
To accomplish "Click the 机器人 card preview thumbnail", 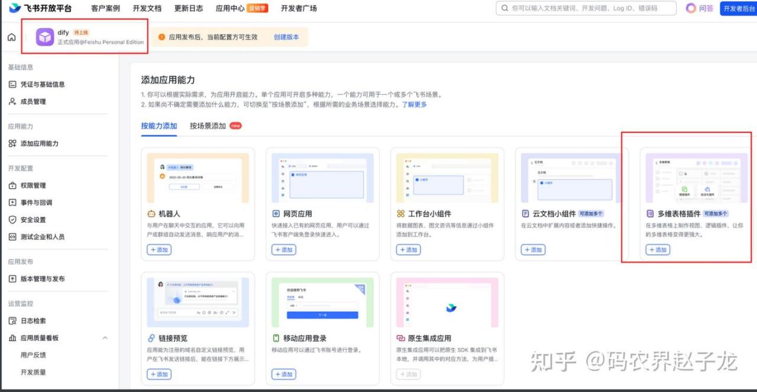I will tap(198, 178).
